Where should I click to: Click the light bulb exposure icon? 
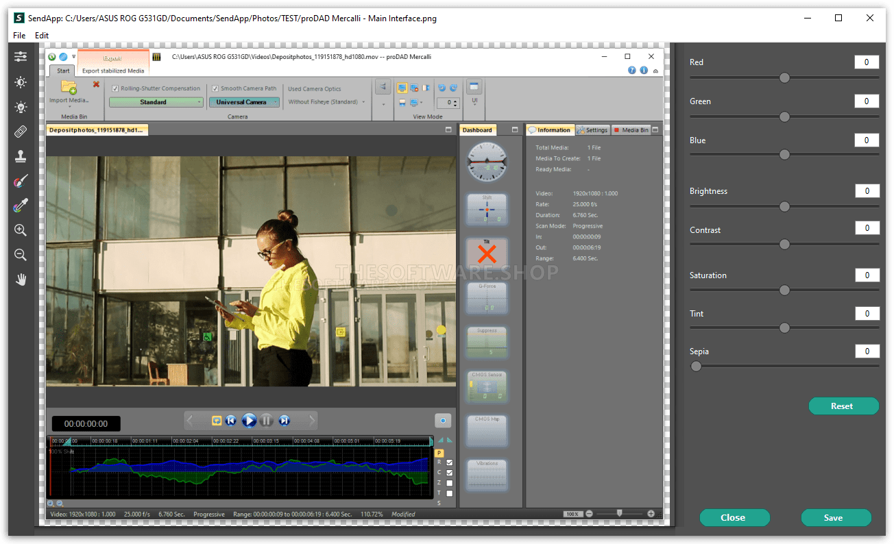click(x=21, y=108)
